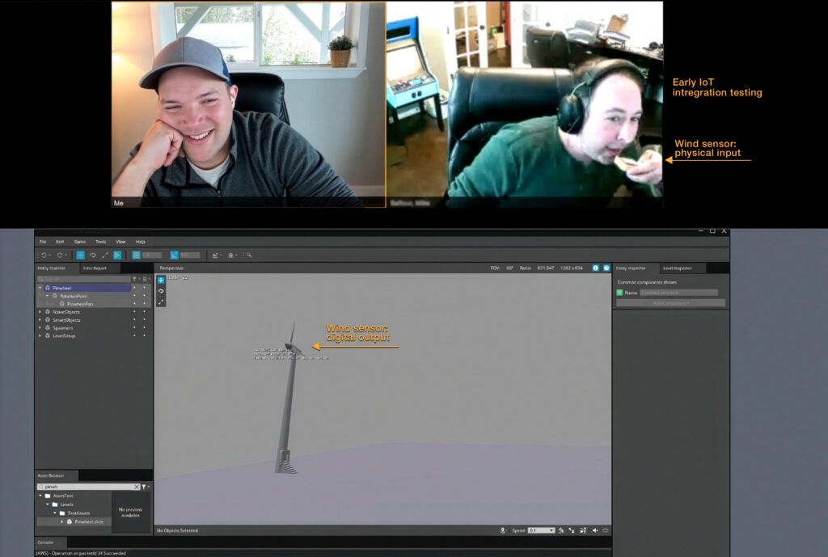The width and height of the screenshot is (828, 557).
Task: Select the rotate tool in the top toolbar
Action: point(92,255)
